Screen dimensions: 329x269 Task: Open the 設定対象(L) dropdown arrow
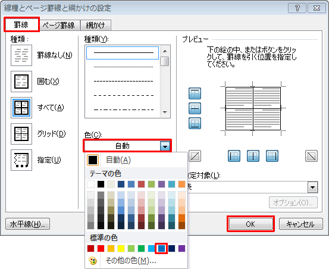click(x=312, y=187)
